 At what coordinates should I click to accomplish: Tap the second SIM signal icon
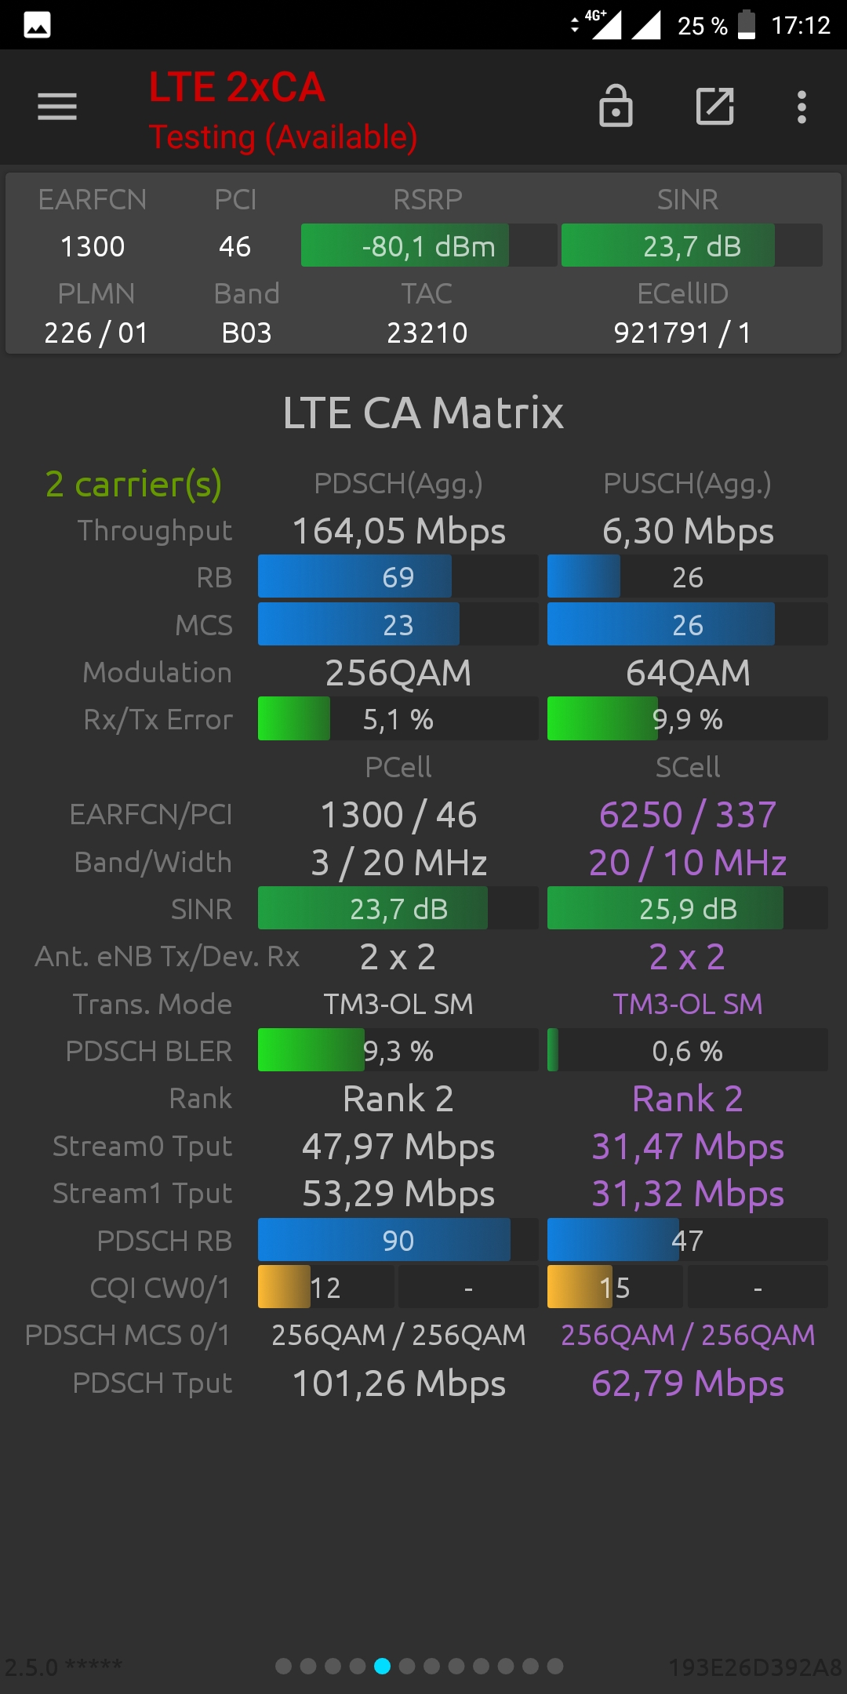(646, 24)
